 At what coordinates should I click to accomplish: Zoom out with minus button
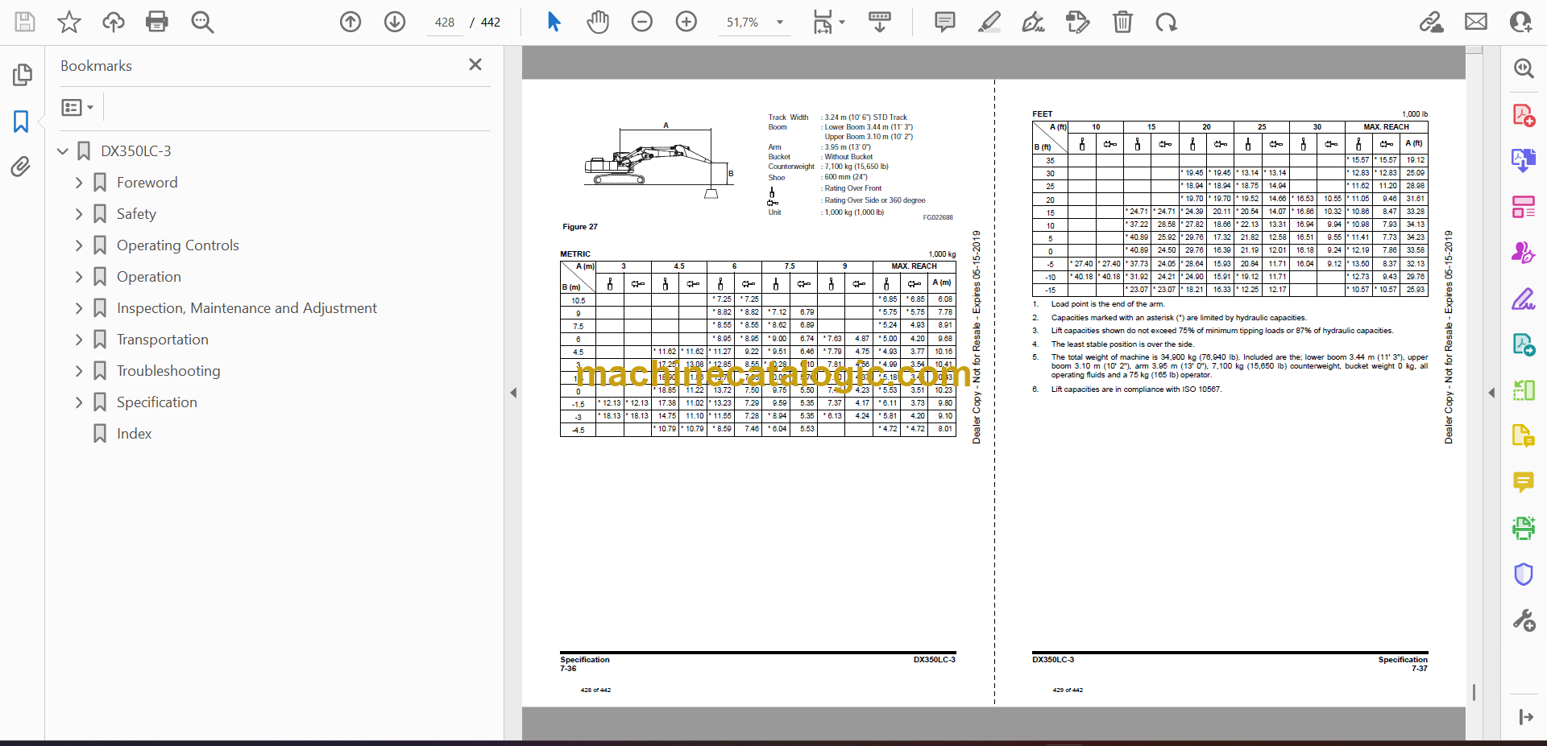[x=642, y=22]
